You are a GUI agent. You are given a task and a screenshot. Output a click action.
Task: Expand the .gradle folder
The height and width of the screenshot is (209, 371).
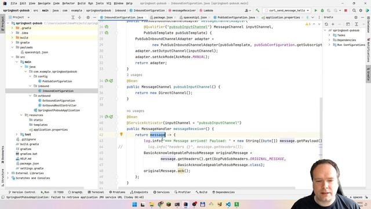pyautogui.click(x=12, y=28)
